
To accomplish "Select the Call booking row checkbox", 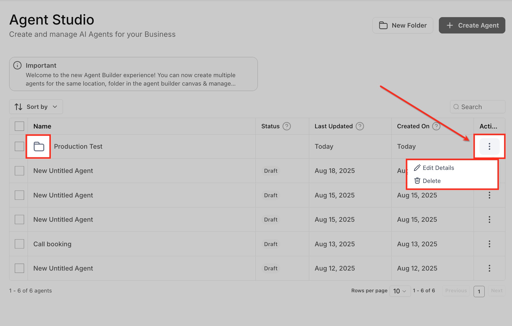I will click(x=19, y=244).
